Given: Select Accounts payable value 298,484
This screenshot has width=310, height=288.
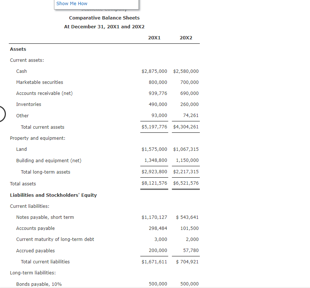Looking at the screenshot, I should 158,228.
